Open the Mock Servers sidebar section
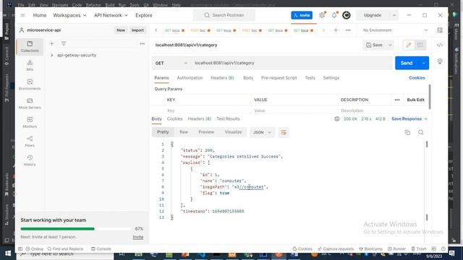This screenshot has width=463, height=260. pos(30,103)
